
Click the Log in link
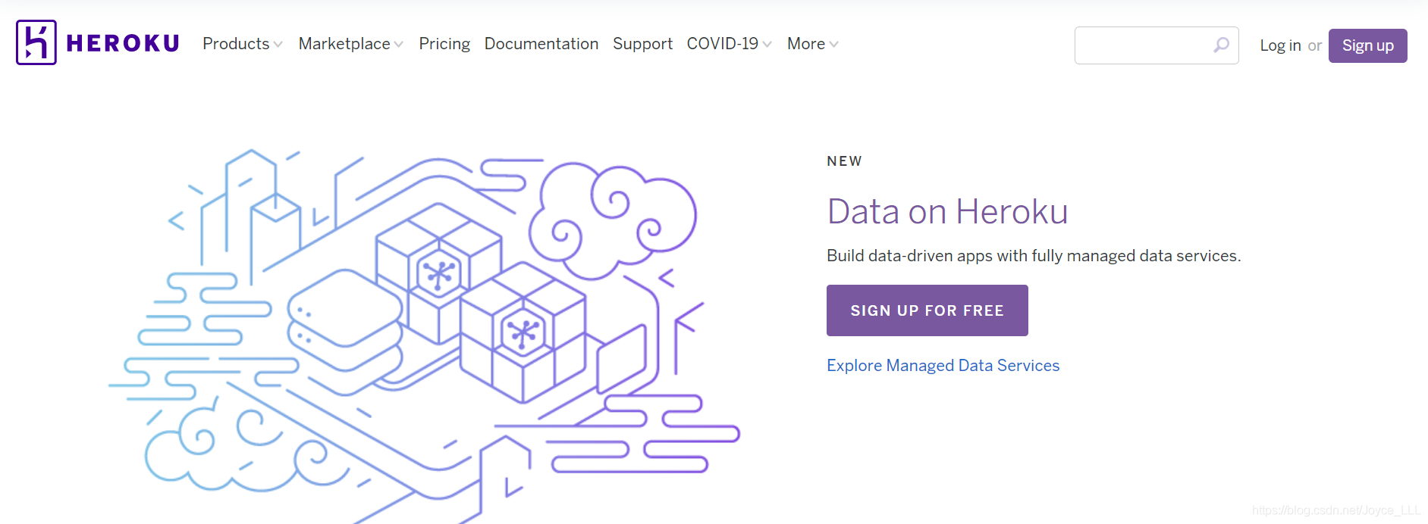point(1280,45)
